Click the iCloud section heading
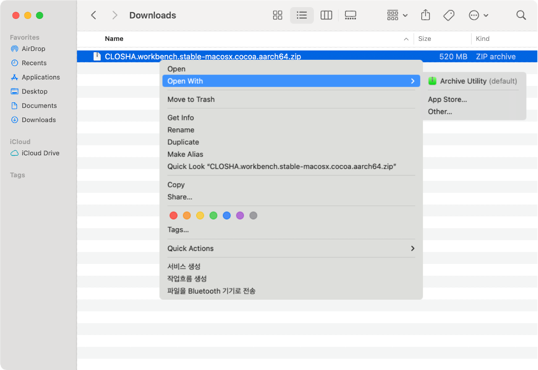 tap(20, 142)
